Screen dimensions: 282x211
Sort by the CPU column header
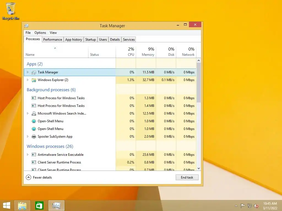click(126, 52)
